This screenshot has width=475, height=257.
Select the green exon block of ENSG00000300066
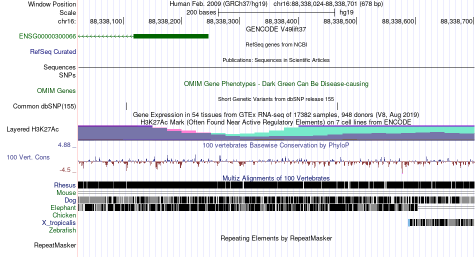click(171, 36)
